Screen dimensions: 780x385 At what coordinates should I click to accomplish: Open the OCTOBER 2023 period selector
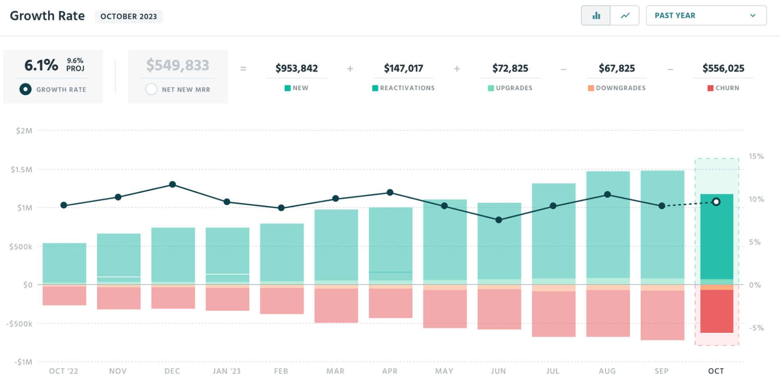coord(129,16)
